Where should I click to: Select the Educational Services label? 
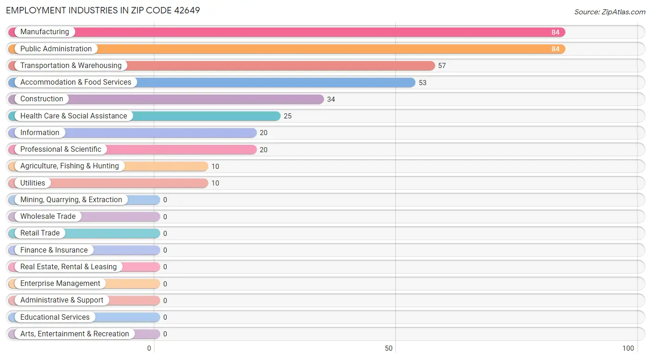pos(55,317)
